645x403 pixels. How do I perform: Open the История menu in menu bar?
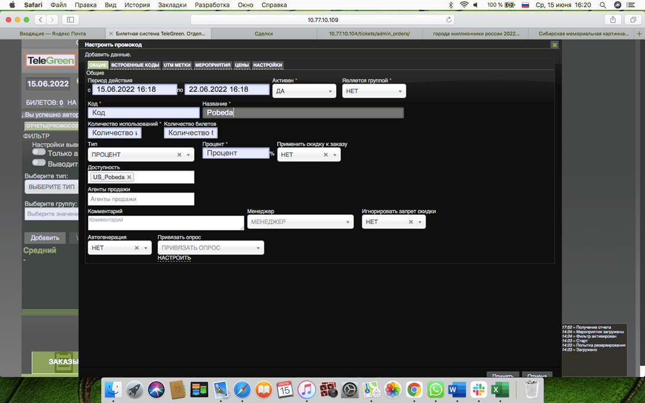137,5
